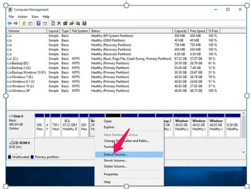Click the Computer Management title bar icon
This screenshot has width=250, height=189.
[x=10, y=9]
